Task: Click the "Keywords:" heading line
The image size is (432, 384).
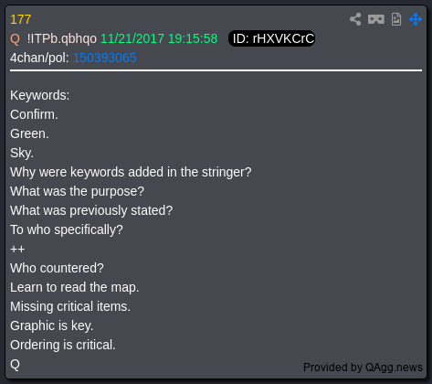Action: [x=40, y=95]
